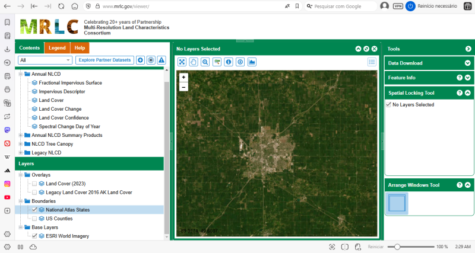Expand the Feature Info panel

pos(468,78)
